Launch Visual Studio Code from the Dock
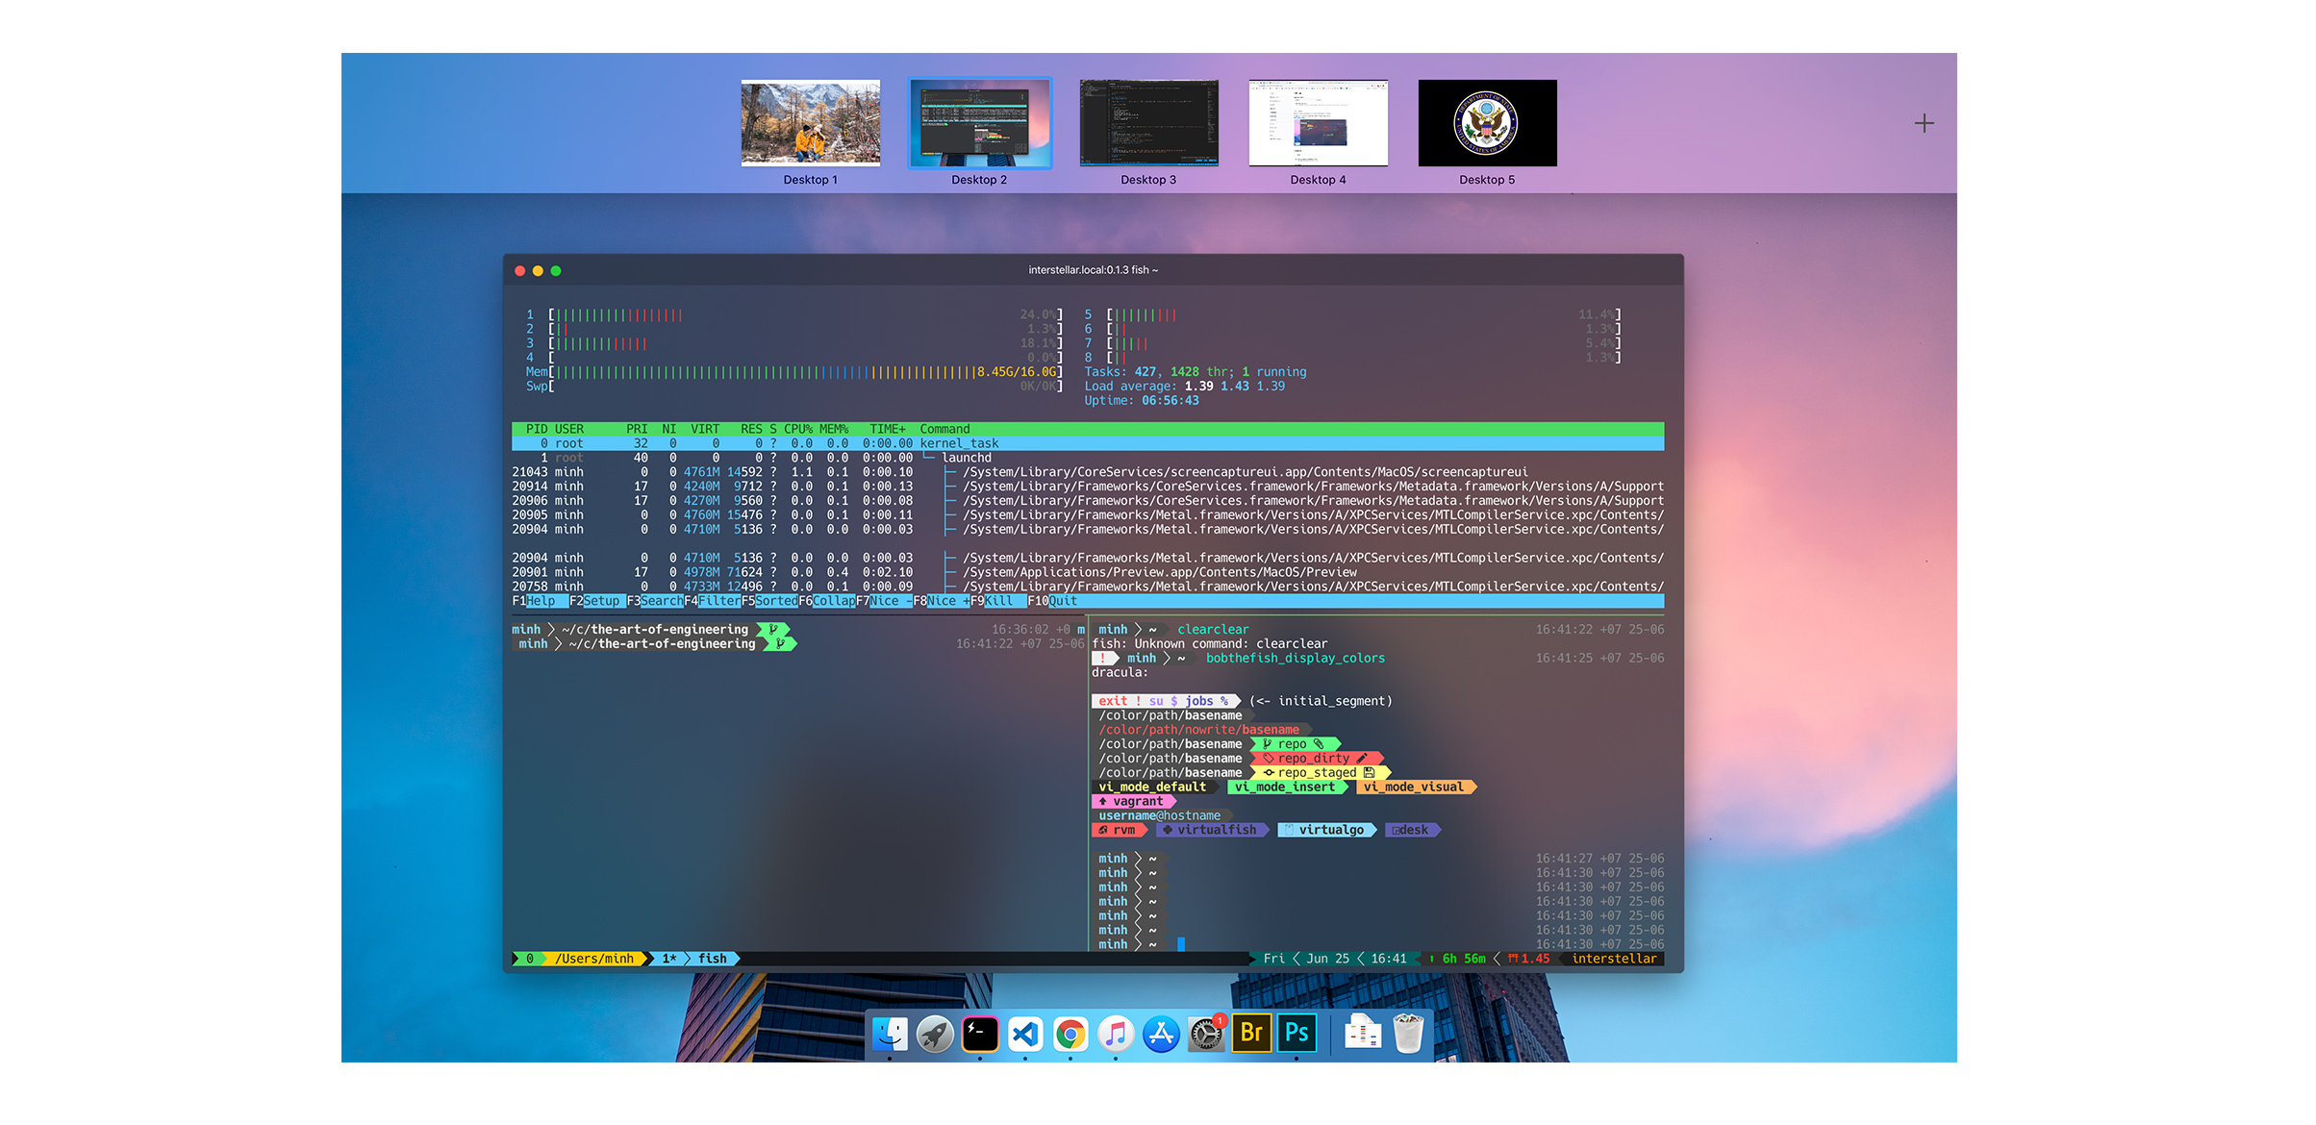Viewport: 2316px width, 1125px height. click(1025, 1035)
